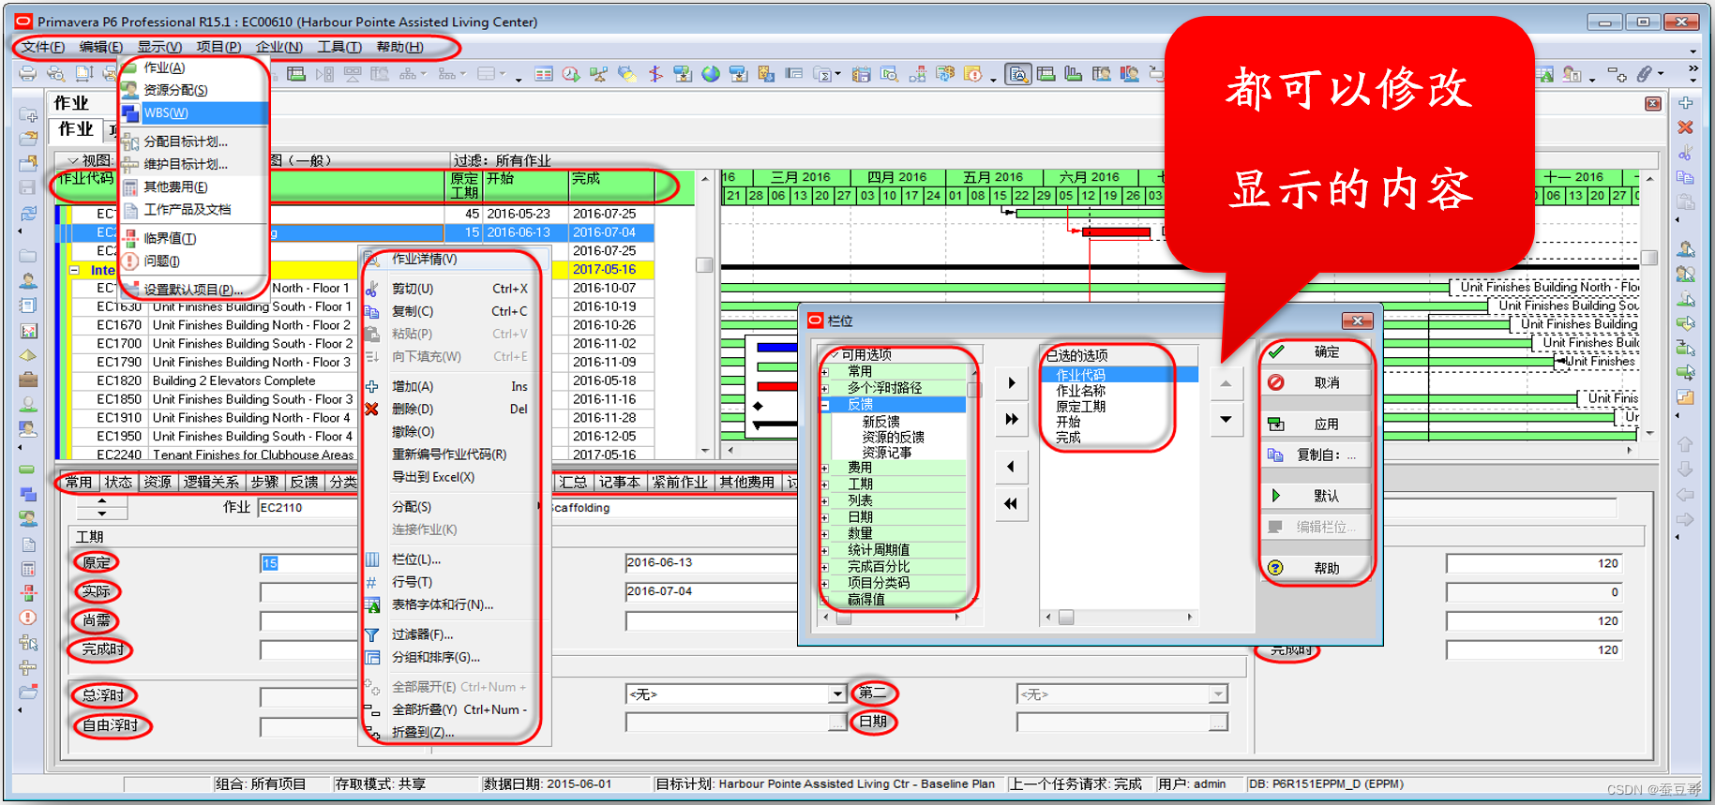
Task: Click the red cancel icon on the 取消 button
Action: 1276,382
